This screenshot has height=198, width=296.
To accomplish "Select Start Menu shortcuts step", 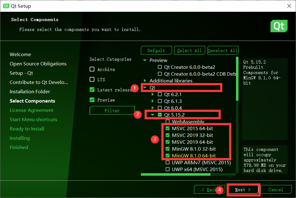I will tap(33, 120).
